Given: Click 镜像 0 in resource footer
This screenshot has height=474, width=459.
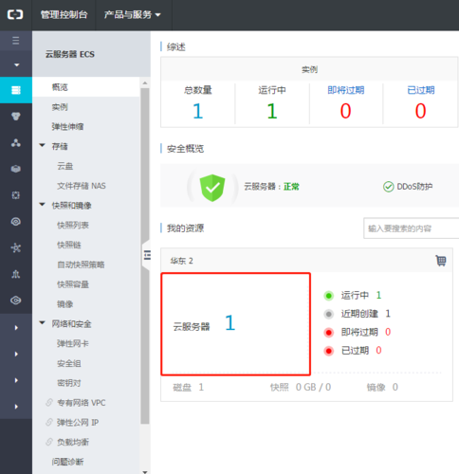Looking at the screenshot, I should (382, 387).
